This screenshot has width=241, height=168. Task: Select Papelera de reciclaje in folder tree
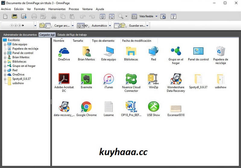tap(25, 49)
